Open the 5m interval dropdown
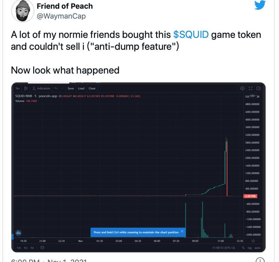Image resolution: width=279 pixels, height=262 pixels. pos(18,88)
